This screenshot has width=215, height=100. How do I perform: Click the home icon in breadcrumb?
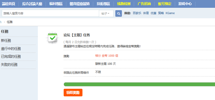pyautogui.click(x=1, y=22)
